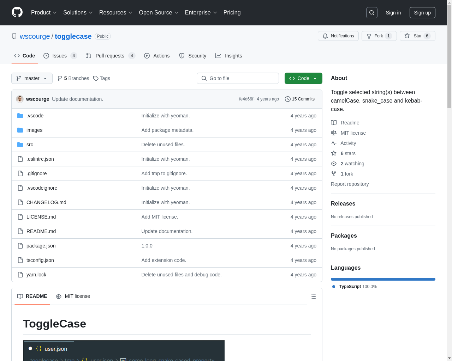
Task: Open MIT license link in About
Action: 348,133
